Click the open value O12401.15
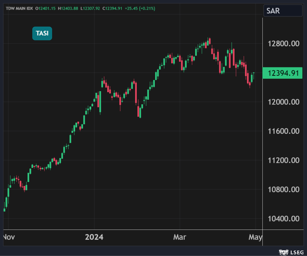The width and height of the screenshot is (307, 256). [x=46, y=8]
